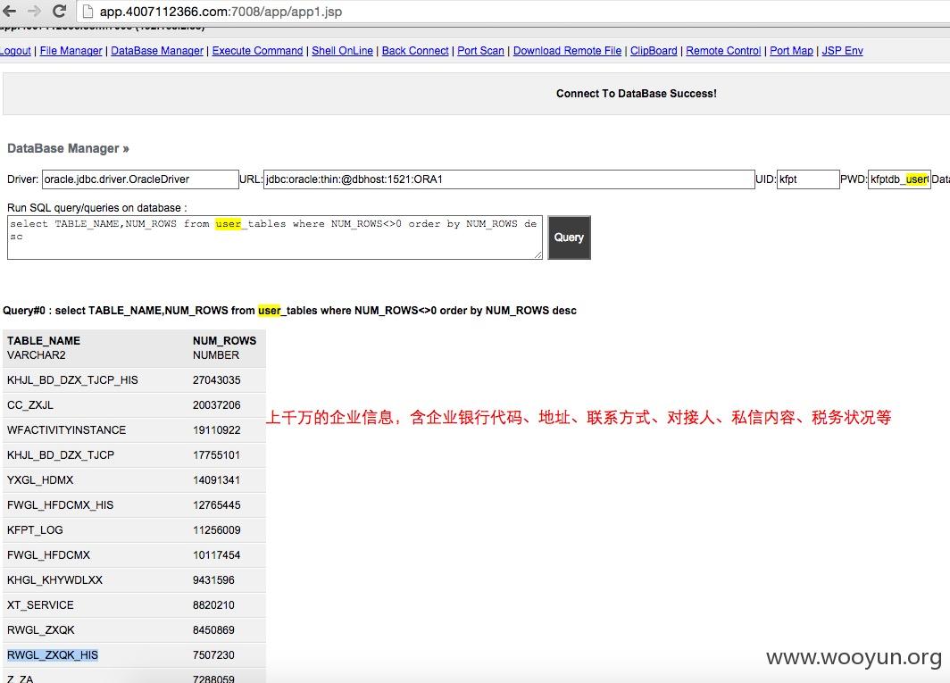
Task: Click inside the SQL query textarea
Action: (x=274, y=237)
